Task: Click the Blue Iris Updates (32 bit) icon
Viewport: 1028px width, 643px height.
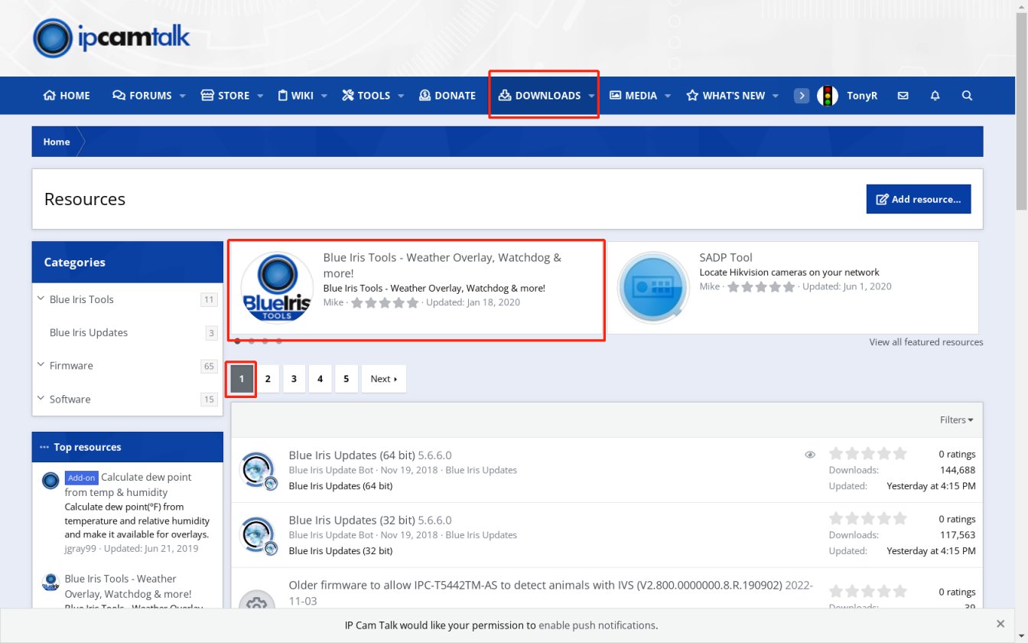Action: pos(258,536)
